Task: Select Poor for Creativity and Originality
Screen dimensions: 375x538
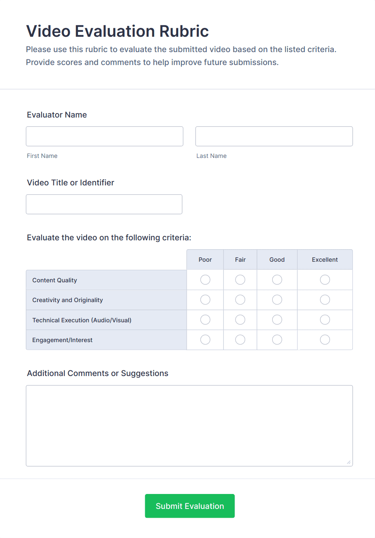Action: [x=205, y=300]
